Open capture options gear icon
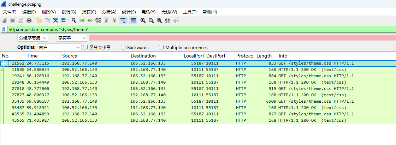This screenshot has height=145, width=396. click(29, 20)
